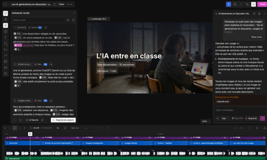Select the Opus 5.5 model option
This screenshot has width=267, height=160.
[x=237, y=118]
